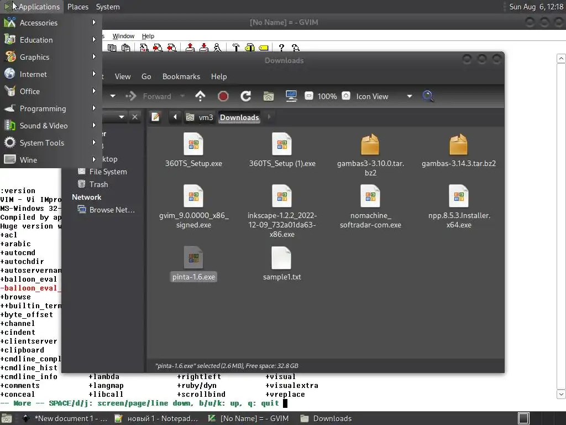This screenshot has height=425, width=566.
Task: Click the Make hammer icon in GVIM
Action: coord(235,48)
